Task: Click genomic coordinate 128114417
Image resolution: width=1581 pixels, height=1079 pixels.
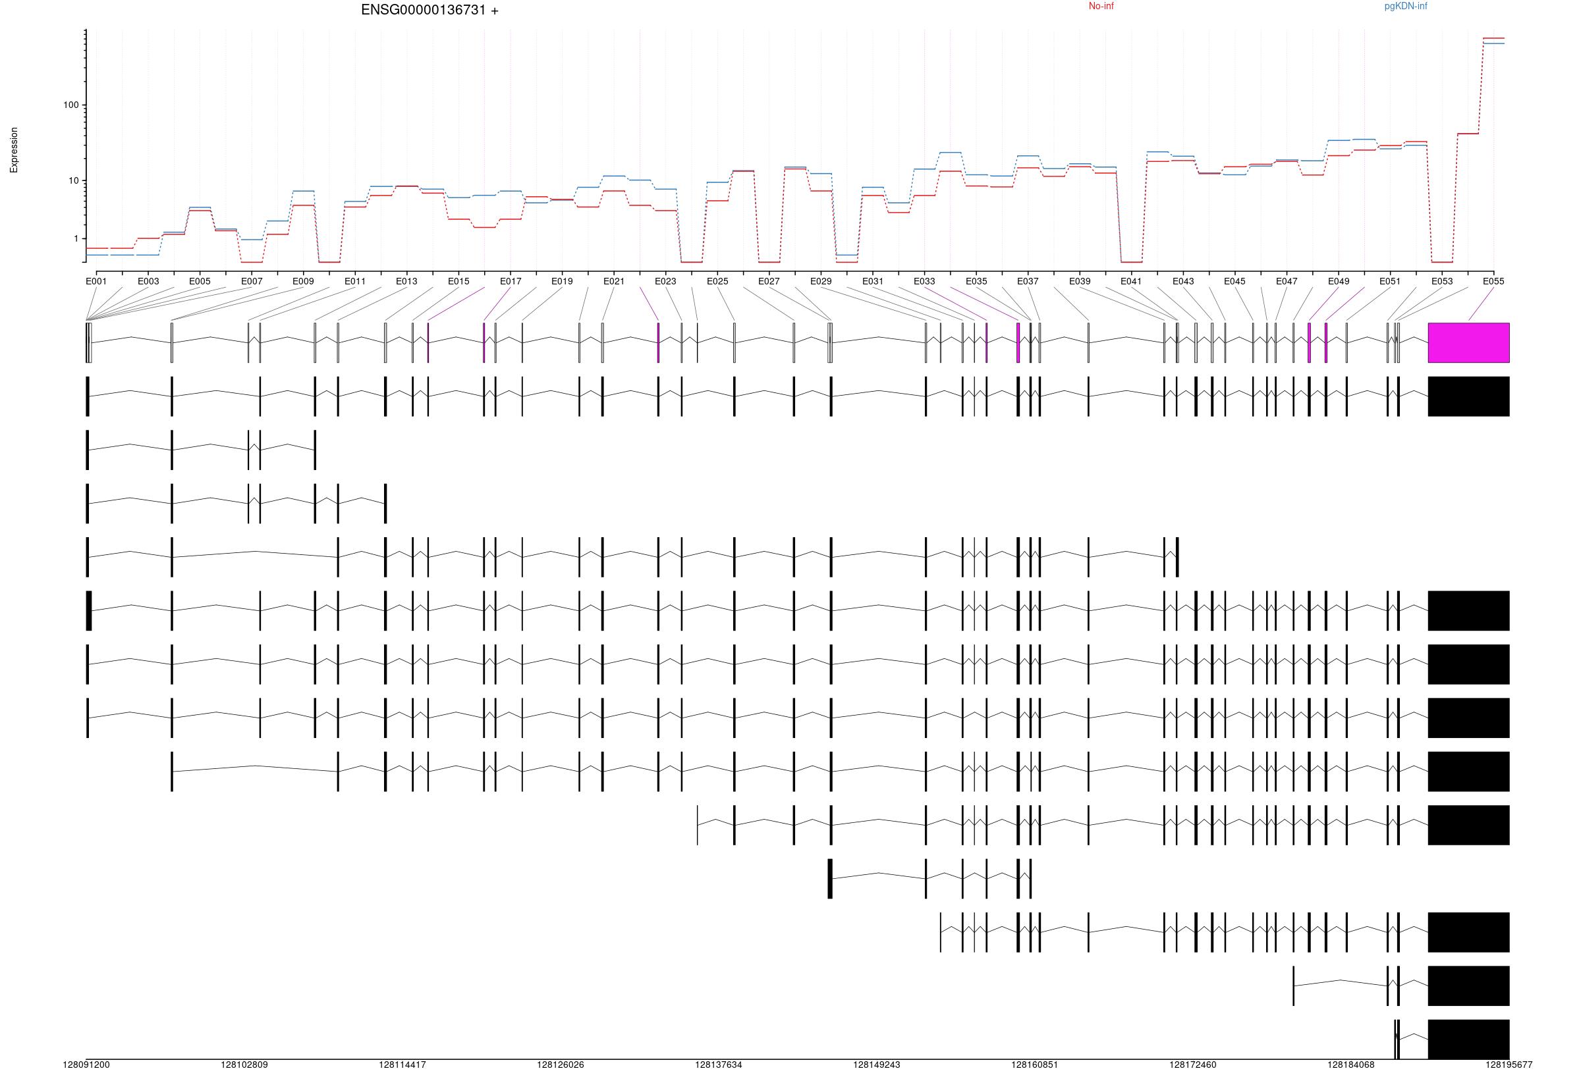Action: (x=402, y=1065)
